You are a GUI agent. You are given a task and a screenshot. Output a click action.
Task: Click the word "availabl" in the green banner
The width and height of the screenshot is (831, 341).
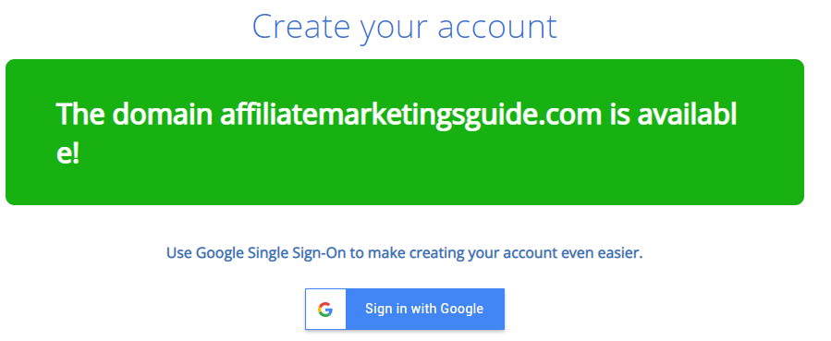point(687,114)
